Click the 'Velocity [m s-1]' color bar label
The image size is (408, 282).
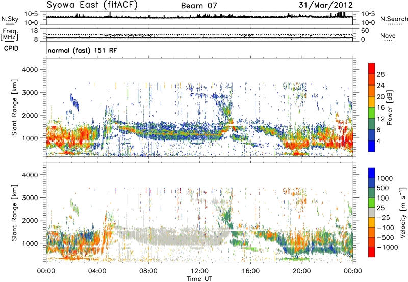[403, 212]
